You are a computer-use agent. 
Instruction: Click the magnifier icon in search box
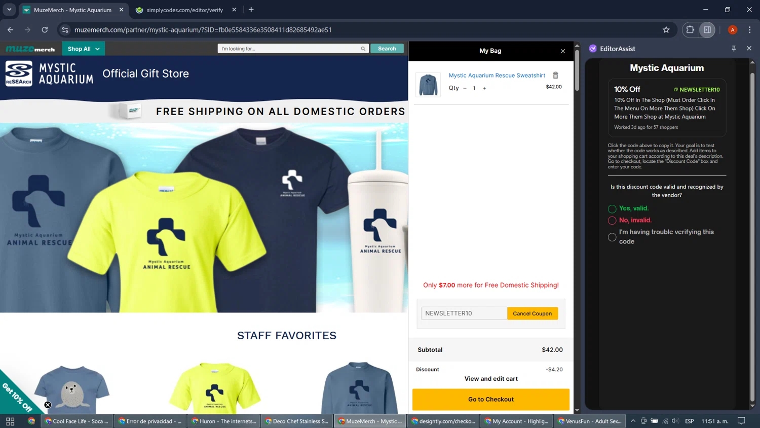click(x=363, y=49)
